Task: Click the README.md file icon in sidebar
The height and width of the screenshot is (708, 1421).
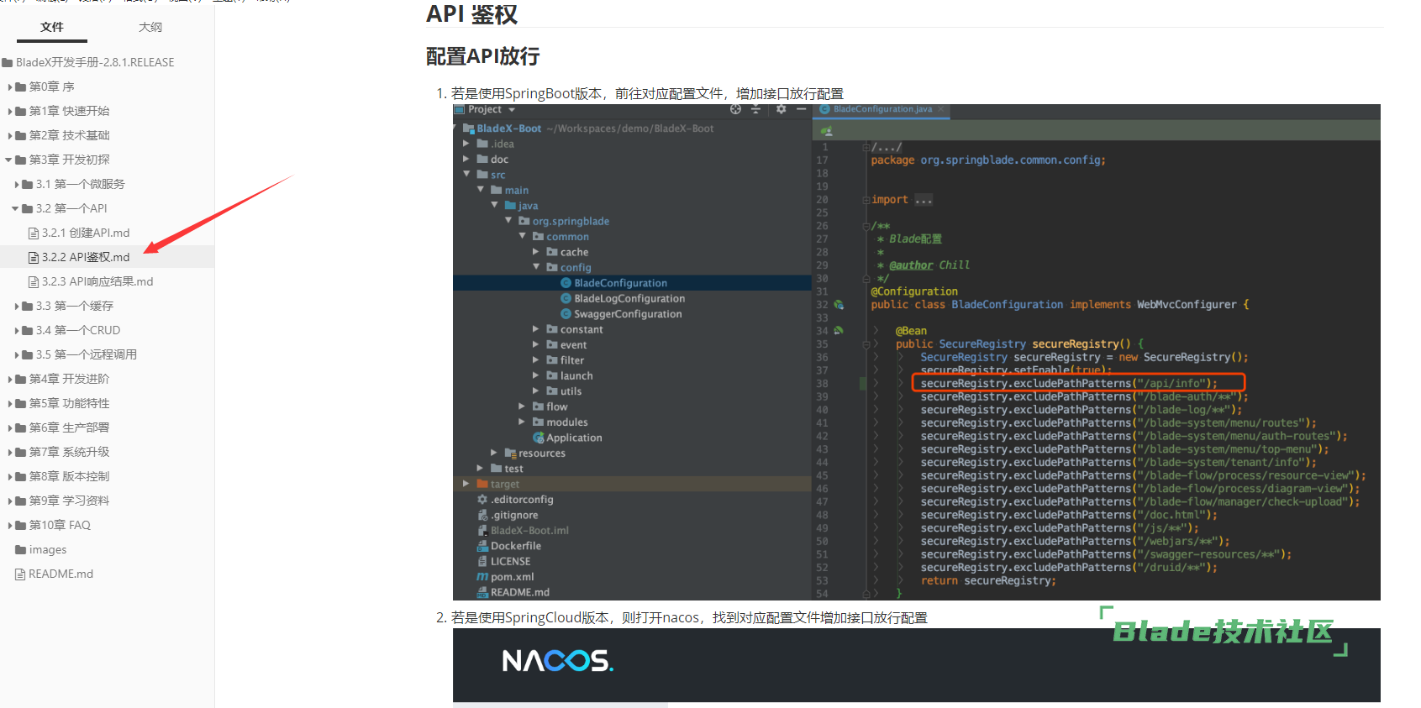Action: [20, 574]
